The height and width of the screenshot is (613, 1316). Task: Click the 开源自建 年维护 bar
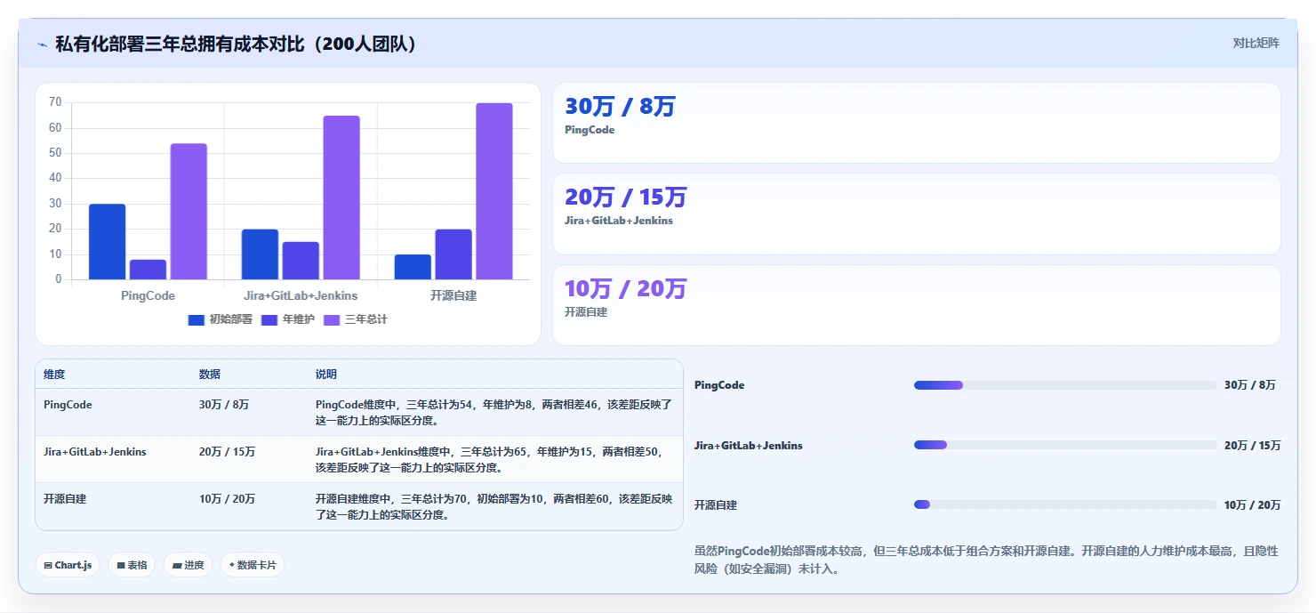453,254
